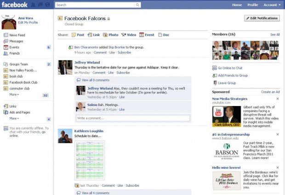Open News Feed in the sidebar
Viewport: 285px width, 195px height.
17,35
